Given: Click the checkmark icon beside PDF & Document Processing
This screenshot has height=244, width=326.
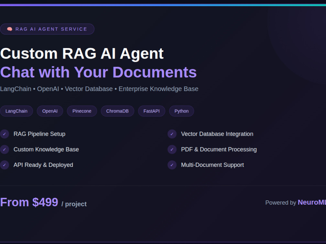Looking at the screenshot, I should click(x=172, y=149).
